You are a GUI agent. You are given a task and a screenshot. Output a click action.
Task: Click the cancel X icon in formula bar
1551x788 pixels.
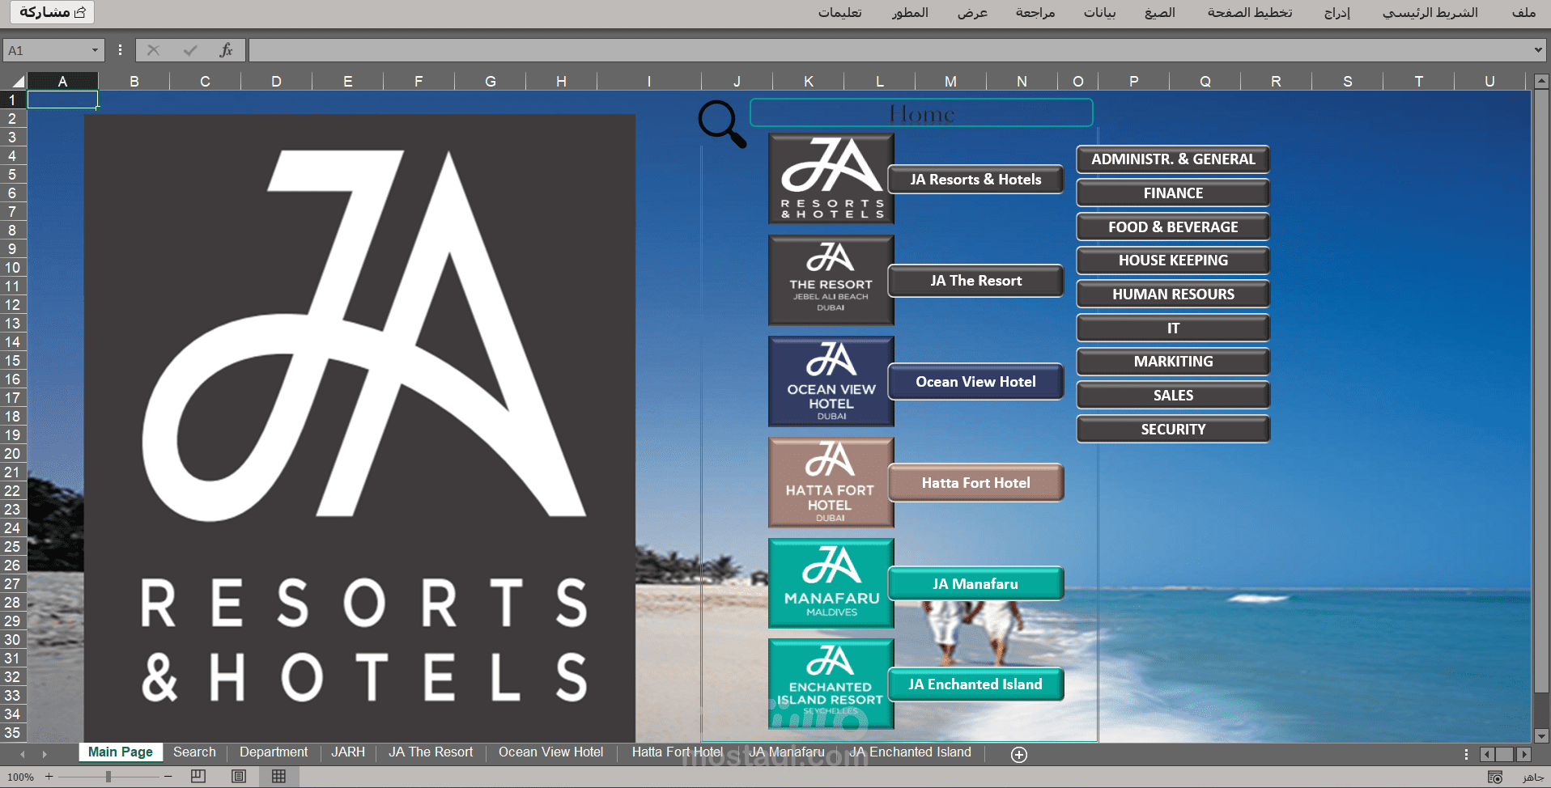coord(153,50)
